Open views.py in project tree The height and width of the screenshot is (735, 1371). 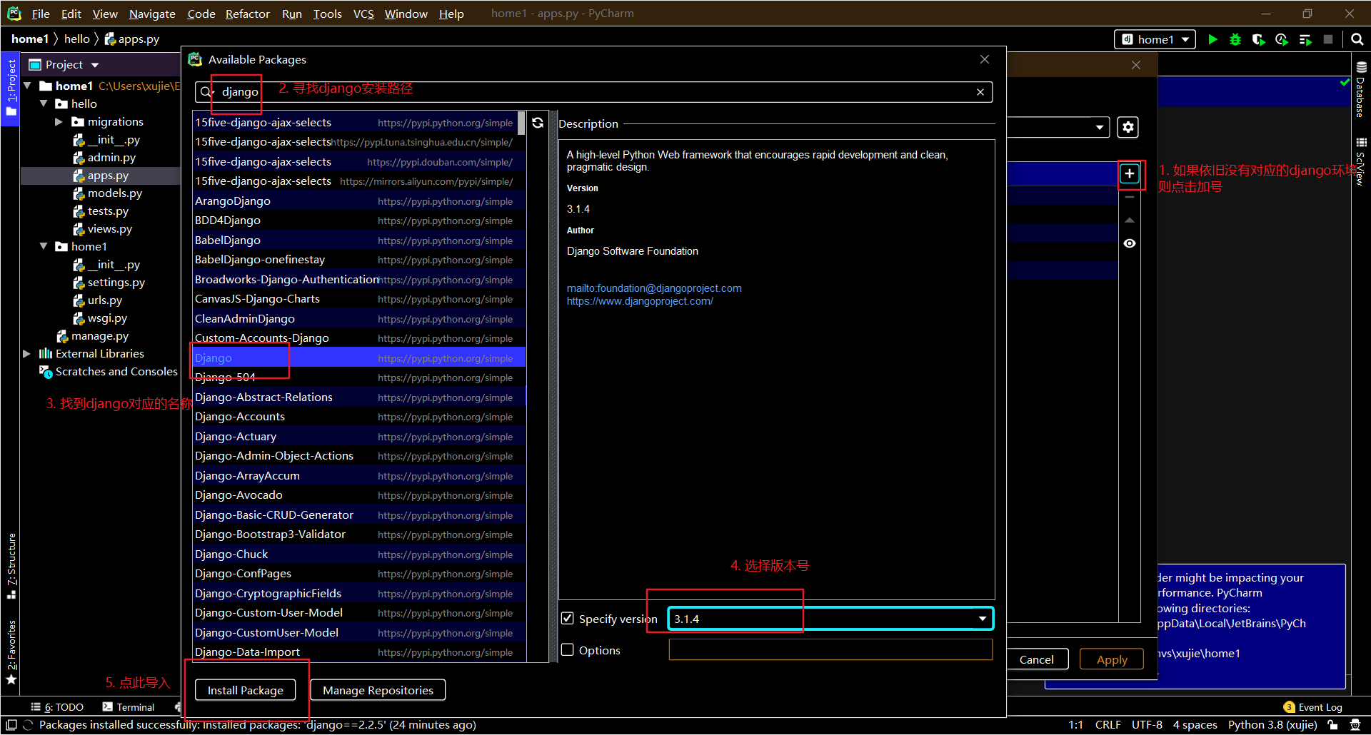pyautogui.click(x=102, y=229)
